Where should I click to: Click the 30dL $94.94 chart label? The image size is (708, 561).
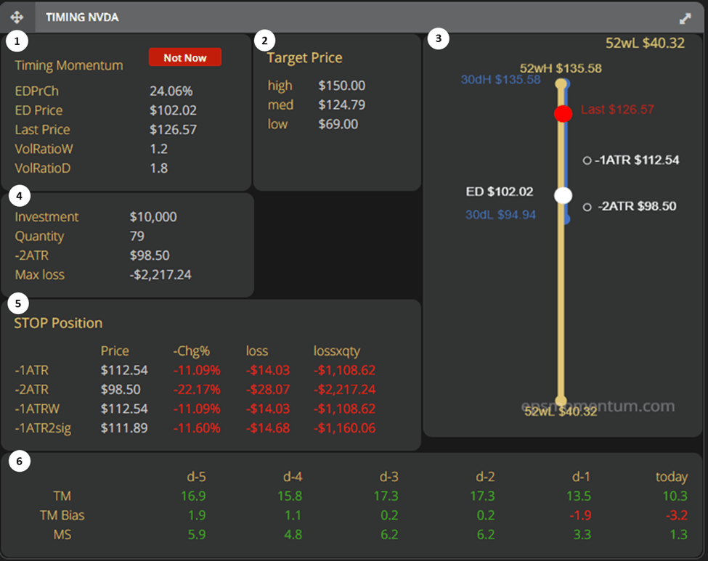pyautogui.click(x=501, y=215)
